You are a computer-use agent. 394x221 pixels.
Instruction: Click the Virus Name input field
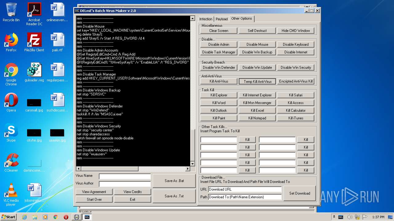[x=125, y=176]
